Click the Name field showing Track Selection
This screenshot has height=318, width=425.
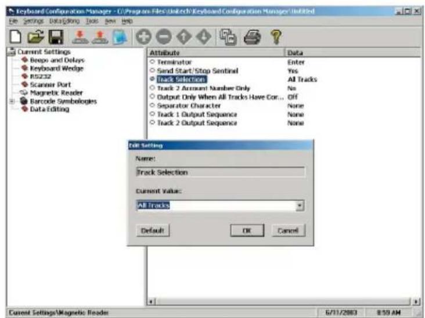click(220, 172)
